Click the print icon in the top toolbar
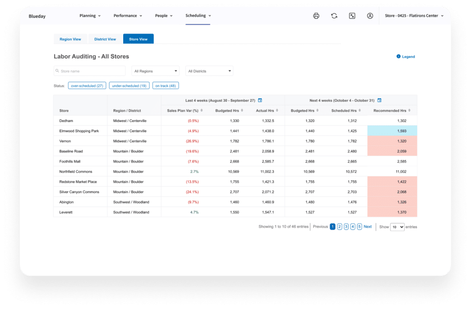Screen dimensions: 471x309 coord(316,16)
